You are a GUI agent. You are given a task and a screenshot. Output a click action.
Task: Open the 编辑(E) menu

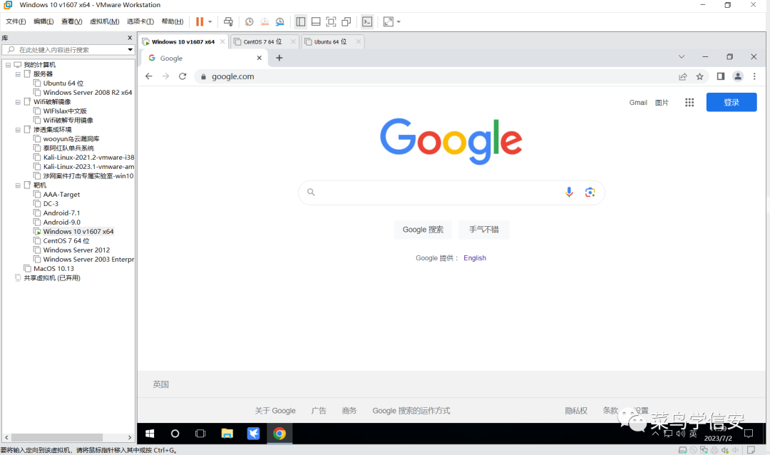[x=43, y=21]
